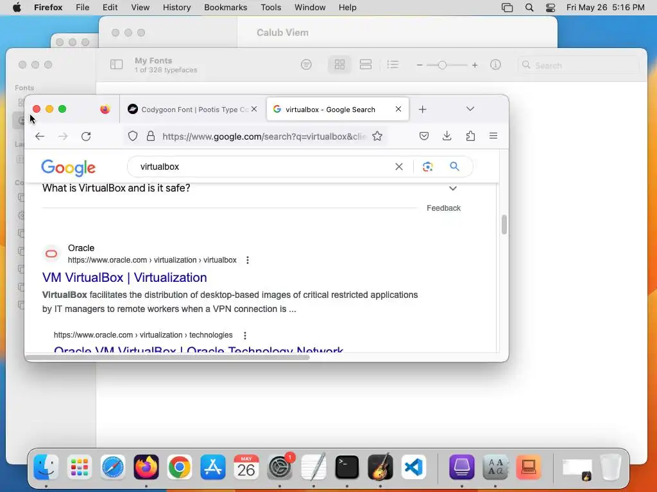Toggle the sidebar in the Font Book window
657x492 pixels.
coord(117,65)
